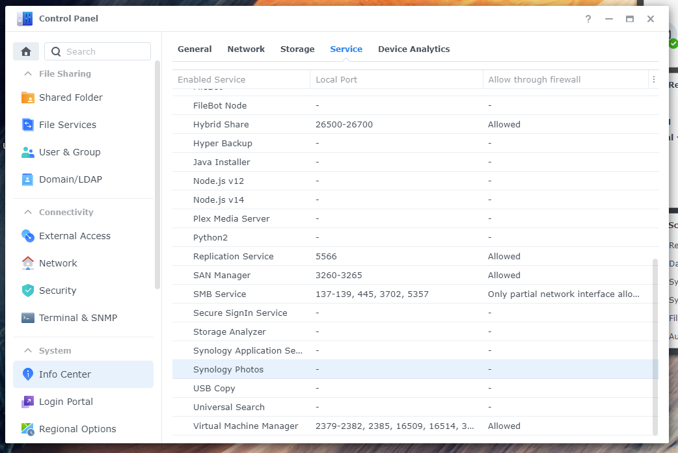Collapse the System section

click(x=28, y=351)
